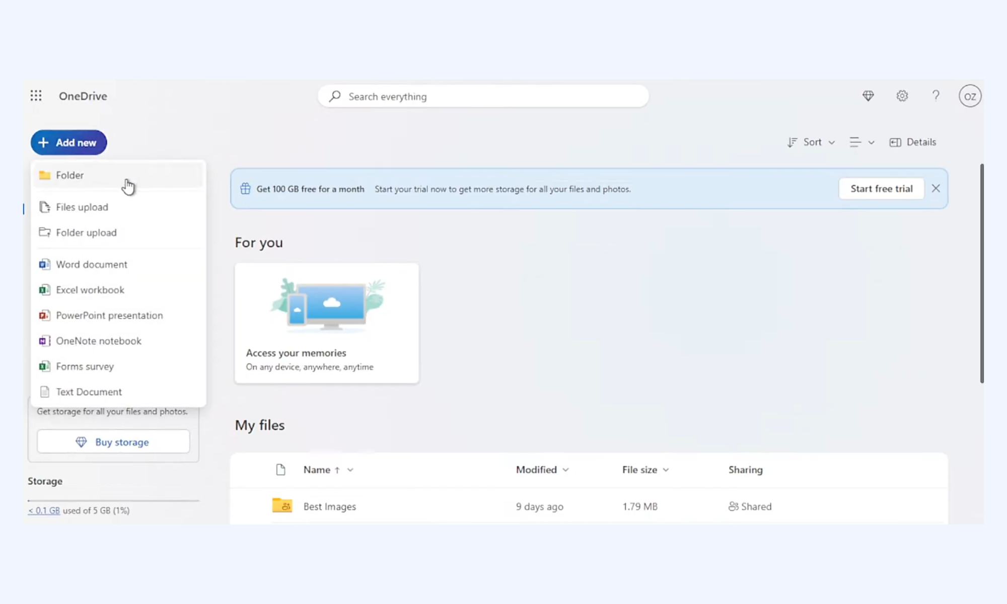This screenshot has height=604, width=1007.
Task: Click the Name column header text
Action: (317, 470)
